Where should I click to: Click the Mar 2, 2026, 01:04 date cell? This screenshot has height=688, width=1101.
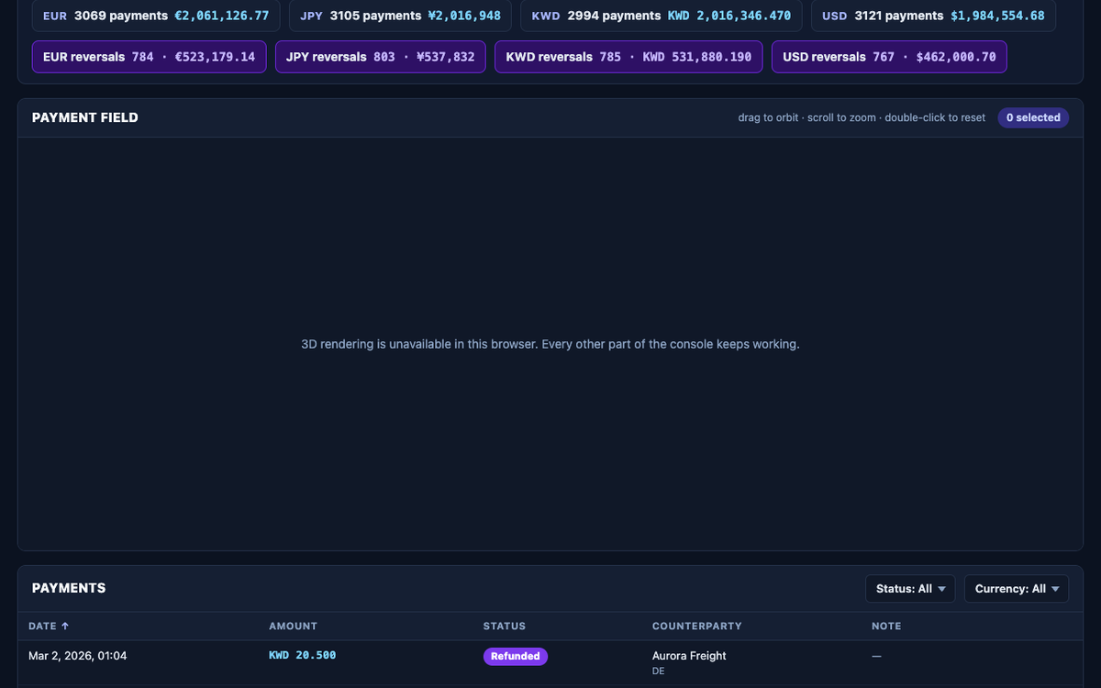pyautogui.click(x=77, y=656)
